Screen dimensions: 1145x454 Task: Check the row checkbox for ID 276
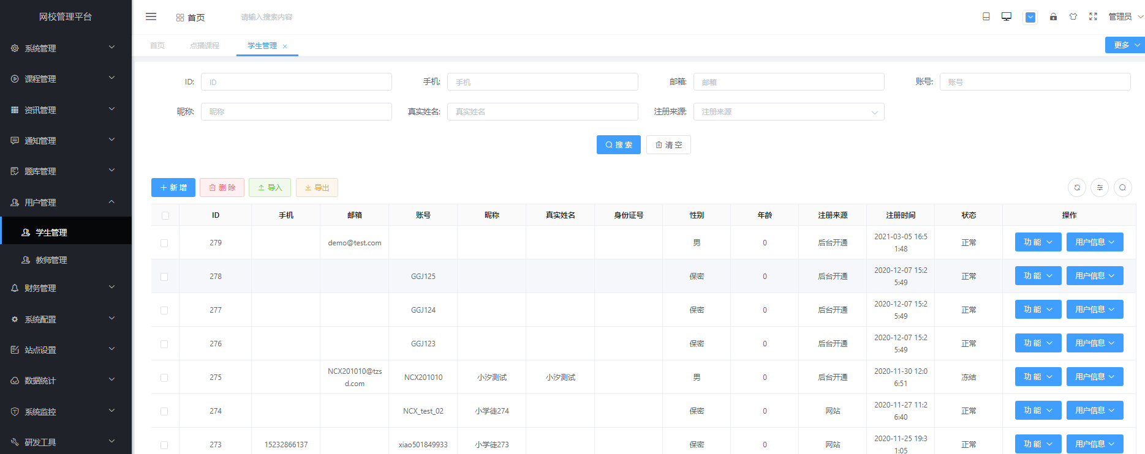(x=164, y=344)
